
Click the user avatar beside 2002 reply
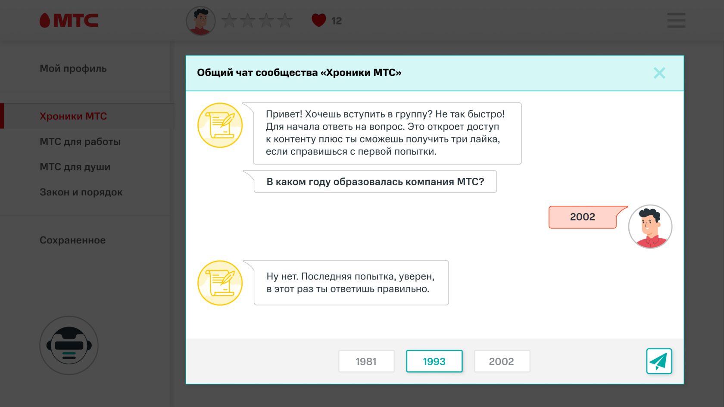click(650, 227)
